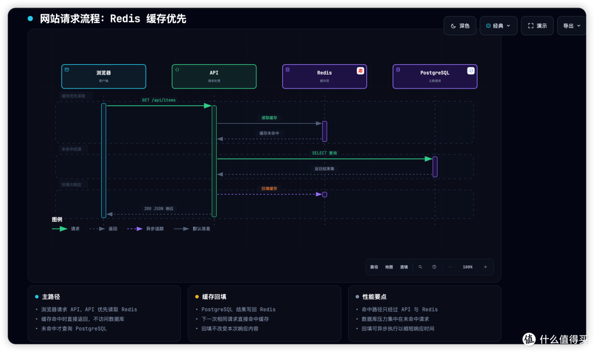Start presentation mode with 演示
Viewport: 594px width, 352px height.
tap(537, 26)
